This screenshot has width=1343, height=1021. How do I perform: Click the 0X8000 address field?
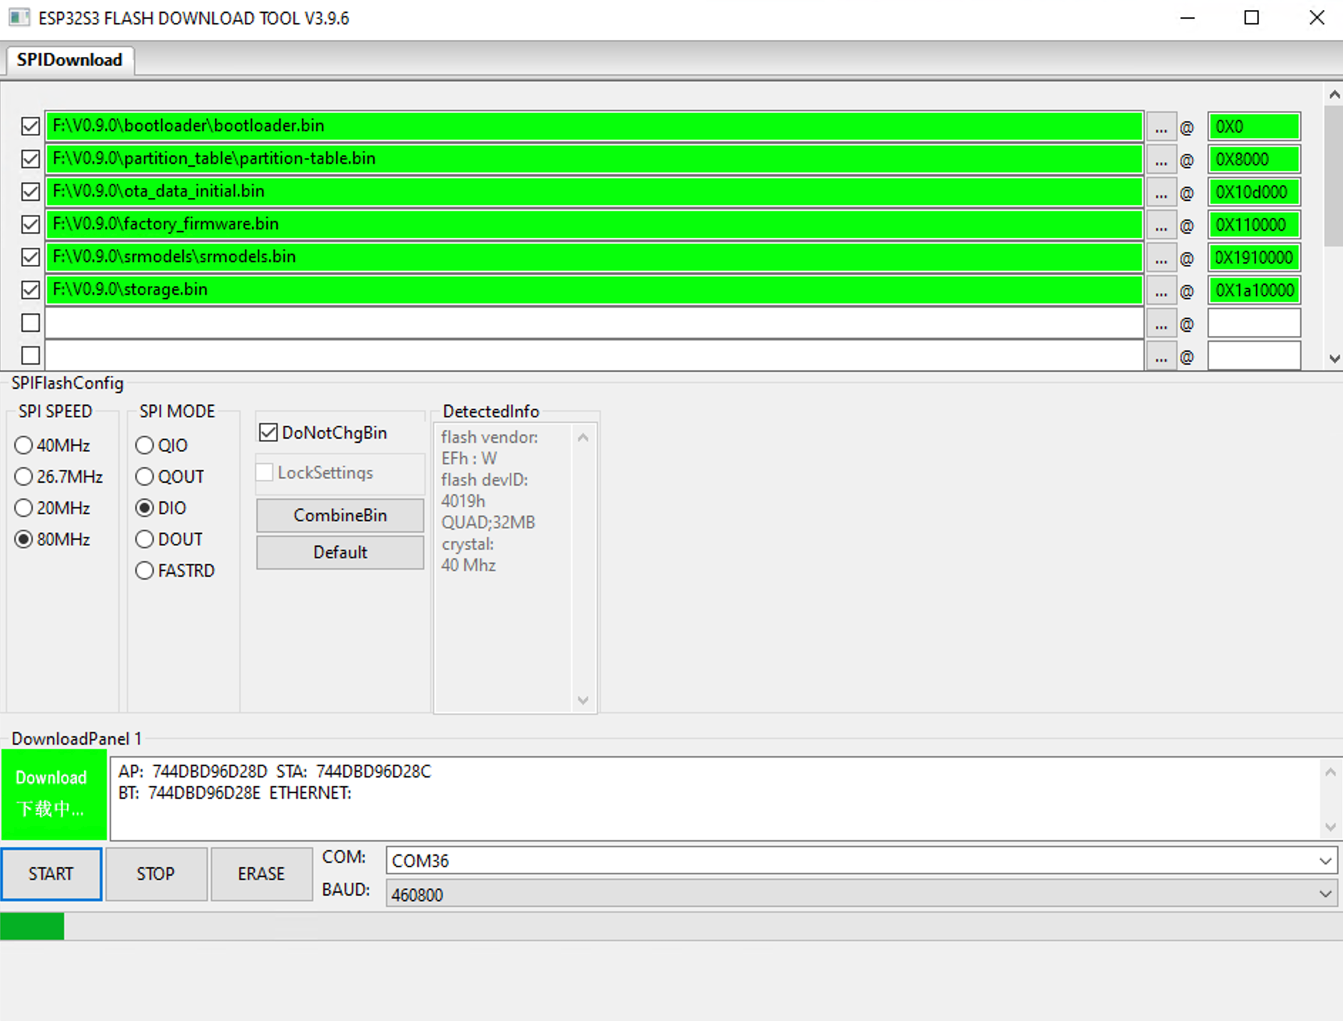[x=1254, y=159]
